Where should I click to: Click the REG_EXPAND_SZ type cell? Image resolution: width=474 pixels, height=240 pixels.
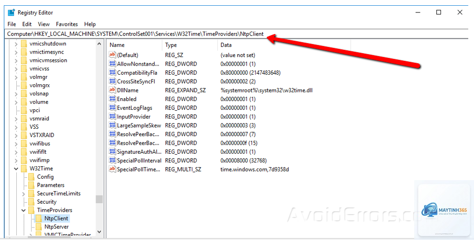point(185,90)
